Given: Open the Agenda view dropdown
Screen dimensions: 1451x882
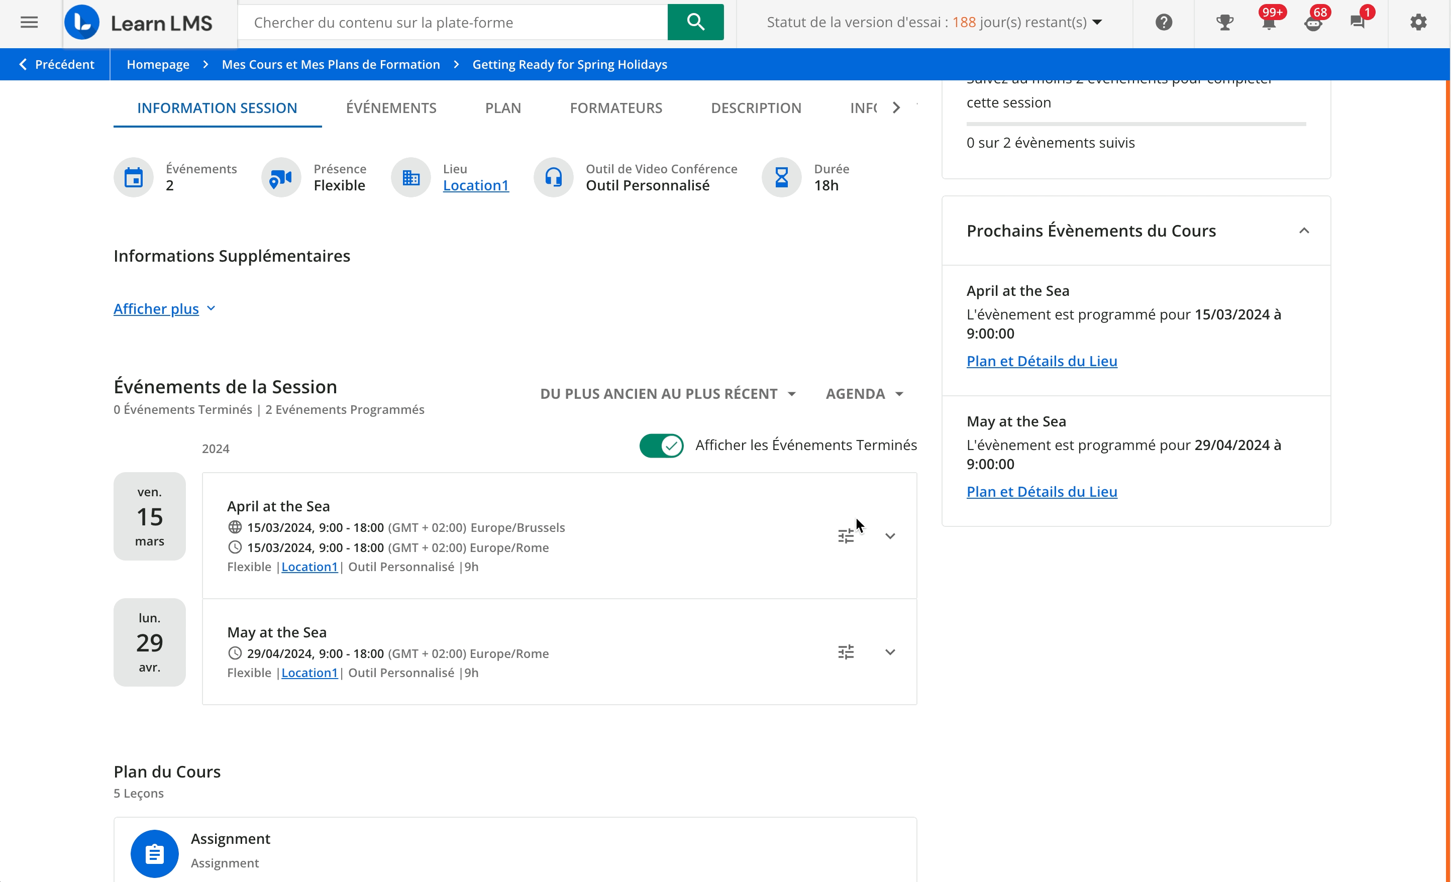Looking at the screenshot, I should [864, 394].
